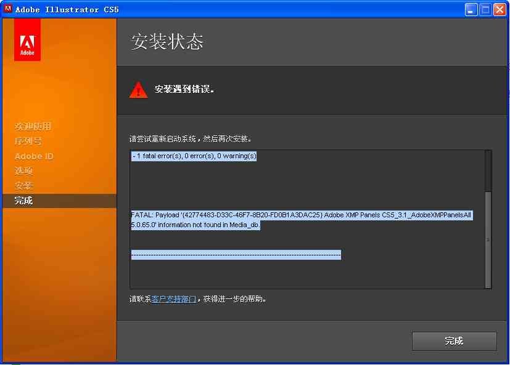Minimize the Adobe Illustrator CS5 window
Screen dimensions: 510x365
[471, 9]
